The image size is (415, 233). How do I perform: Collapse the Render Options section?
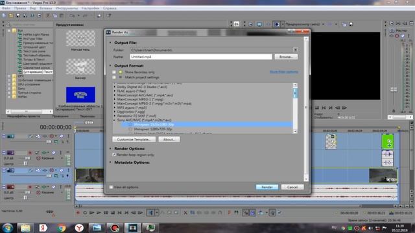tap(110, 148)
